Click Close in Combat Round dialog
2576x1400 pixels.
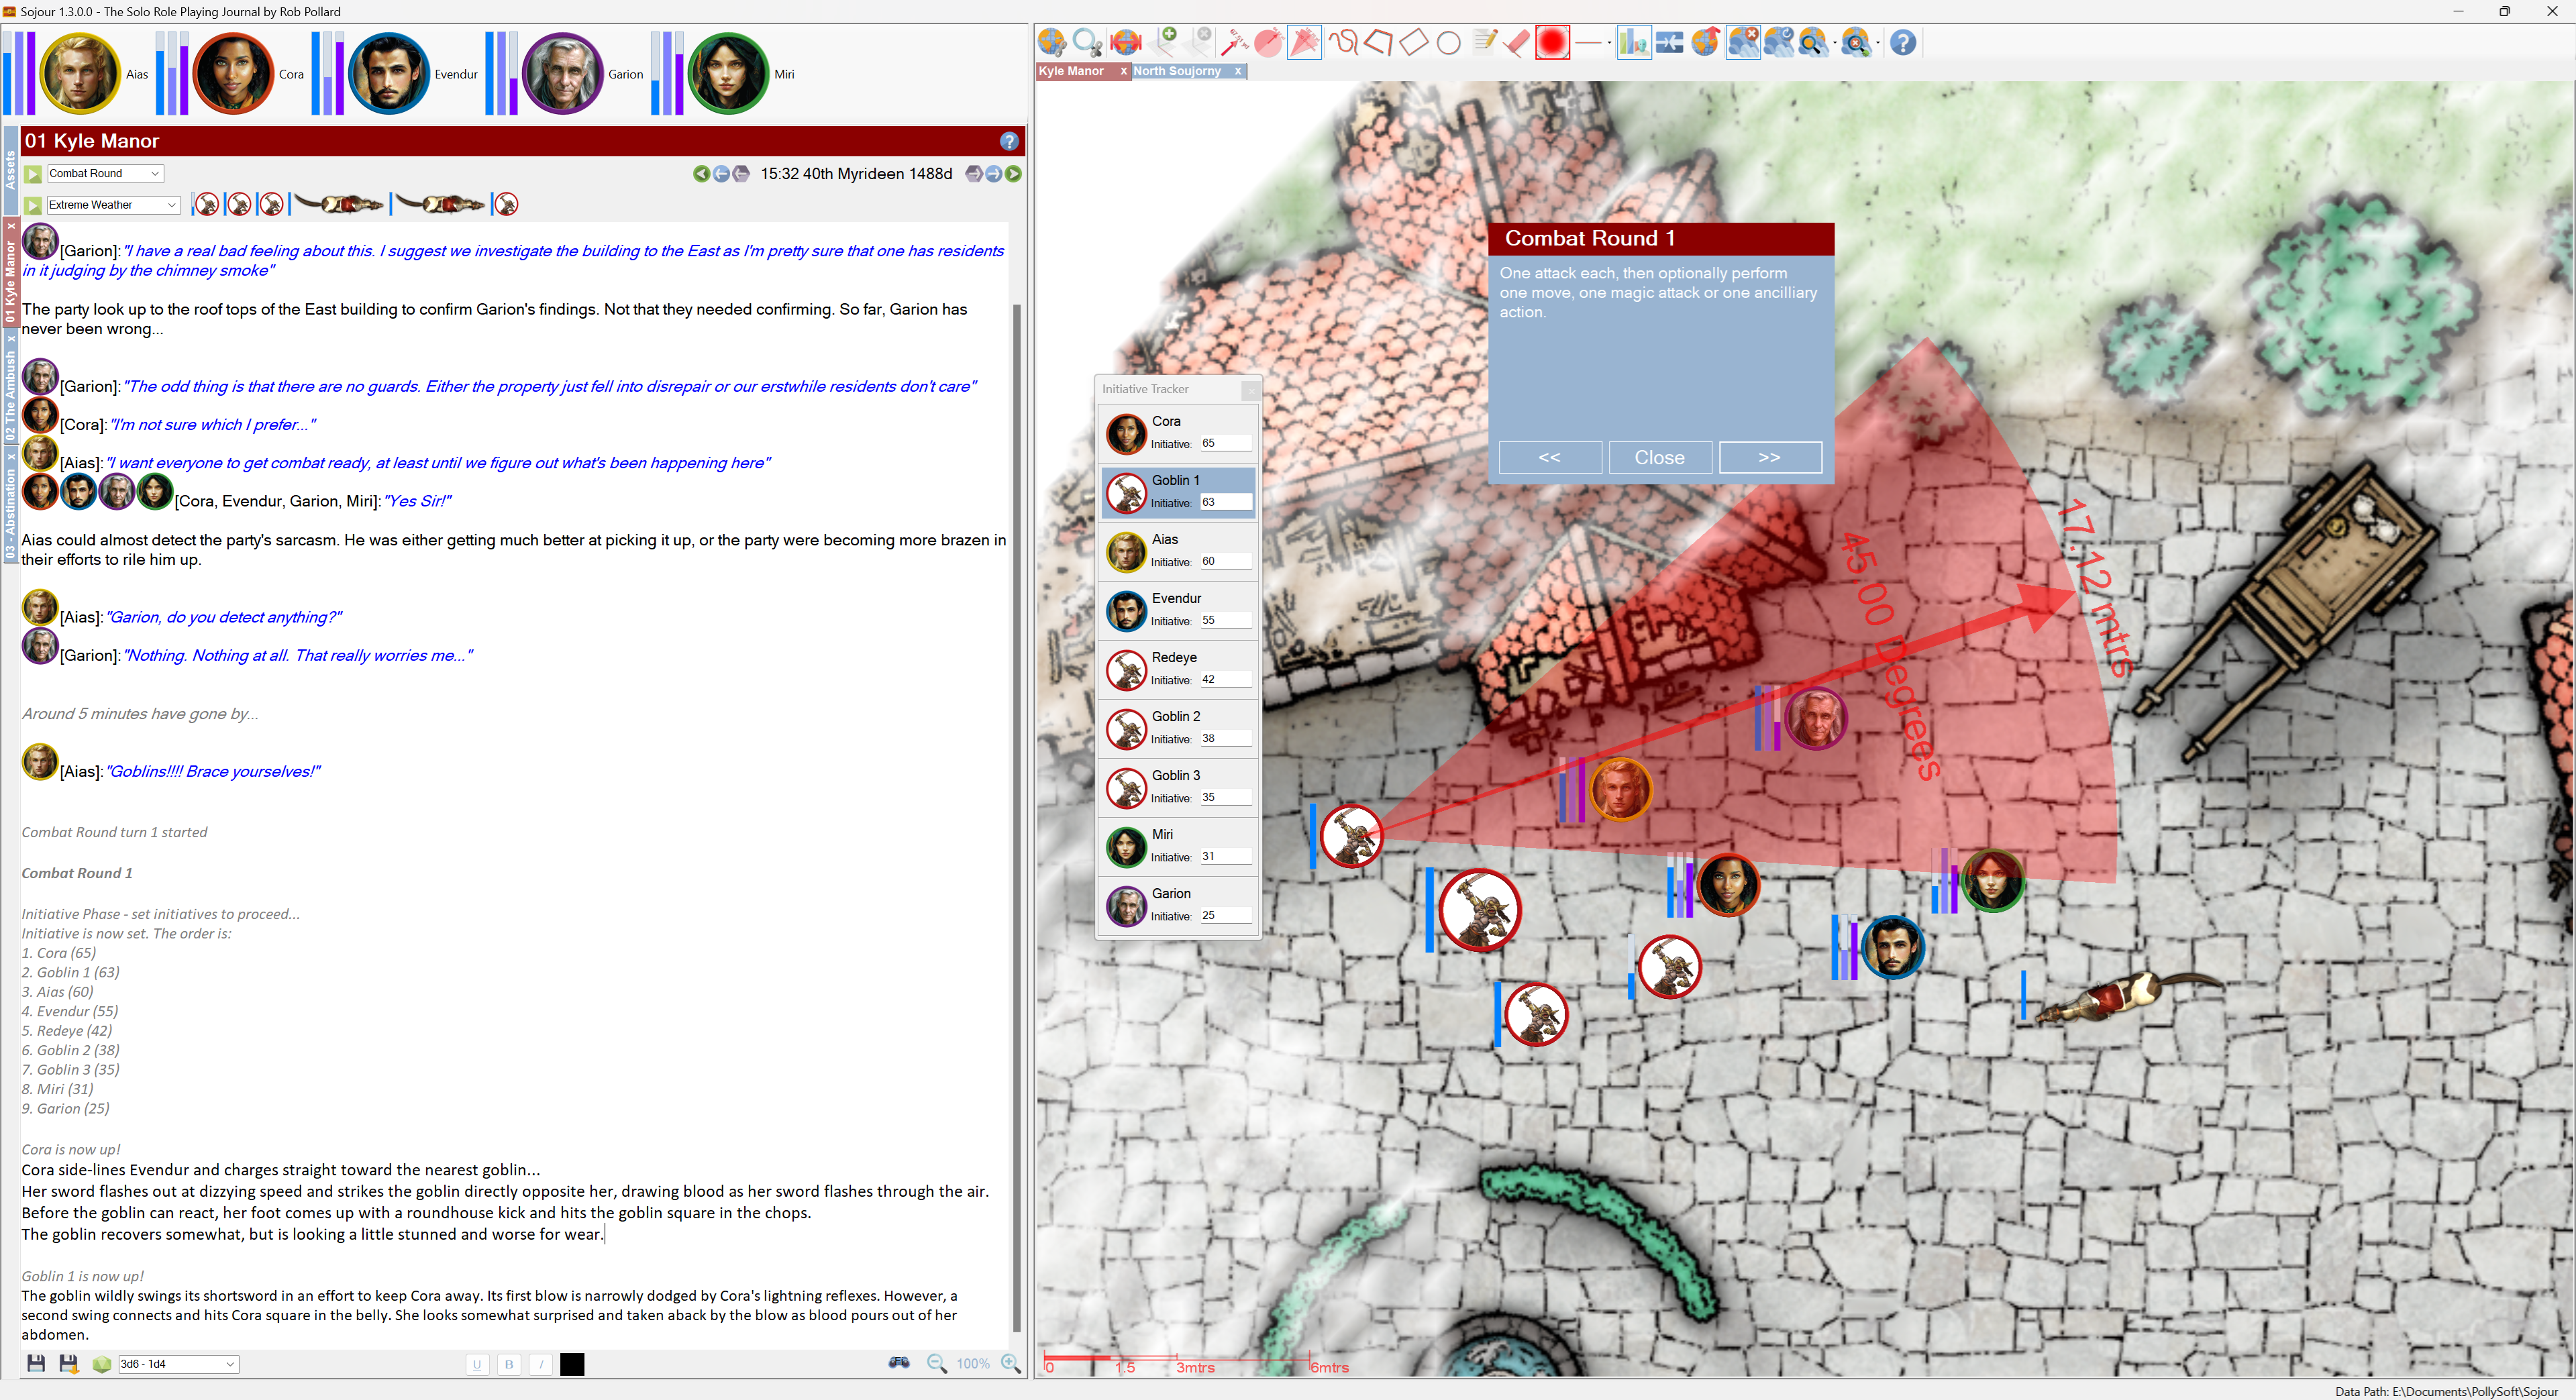[x=1659, y=458]
